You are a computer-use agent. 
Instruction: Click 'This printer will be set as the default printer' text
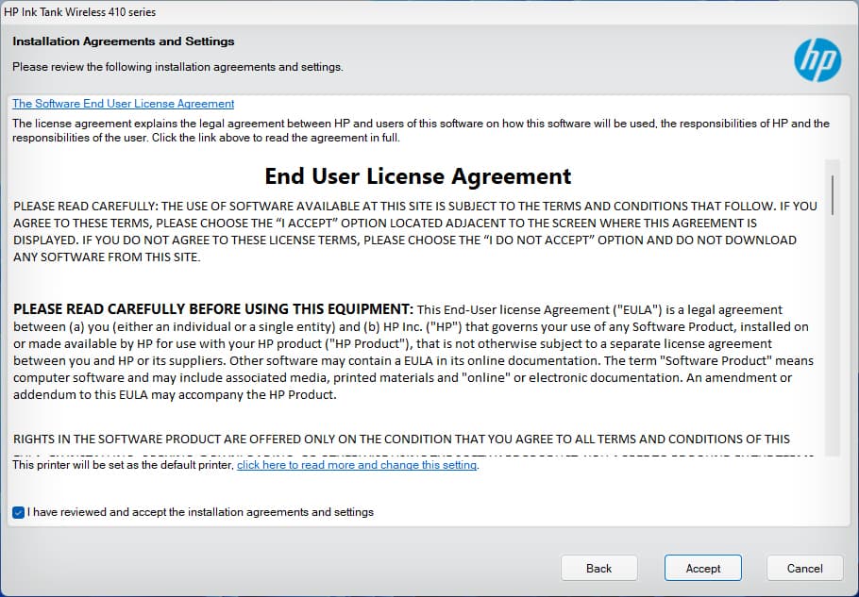tap(124, 465)
